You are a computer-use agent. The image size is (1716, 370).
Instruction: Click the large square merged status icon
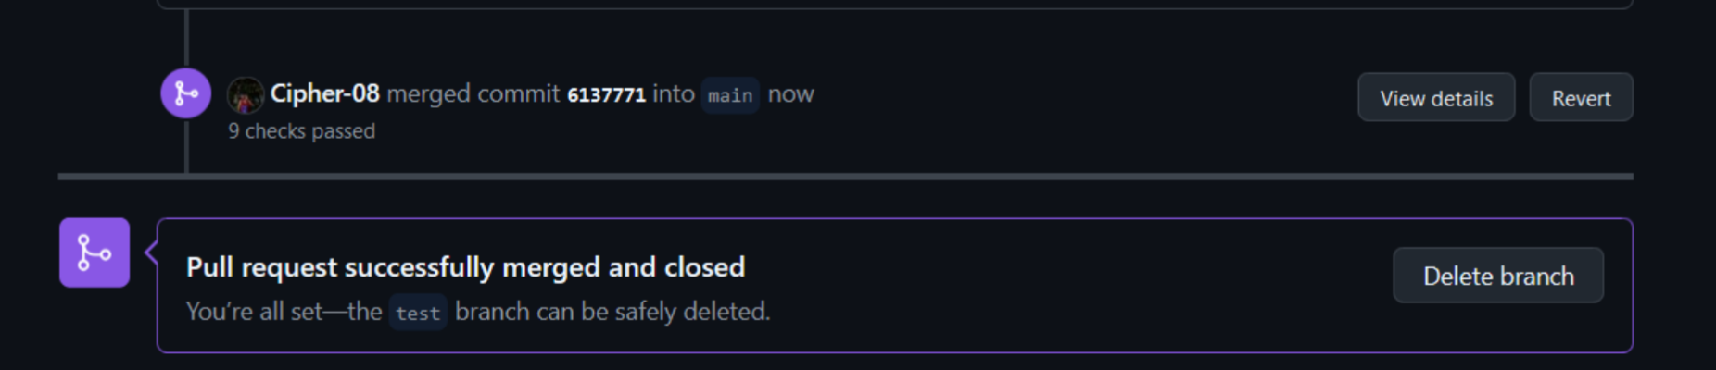click(x=95, y=253)
